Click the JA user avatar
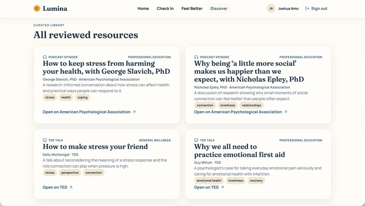Viewport: 365px width, 206px height. [271, 9]
